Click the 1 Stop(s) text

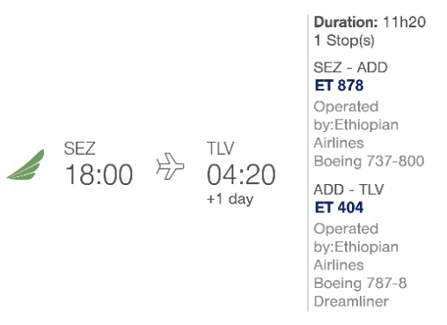[x=344, y=41]
